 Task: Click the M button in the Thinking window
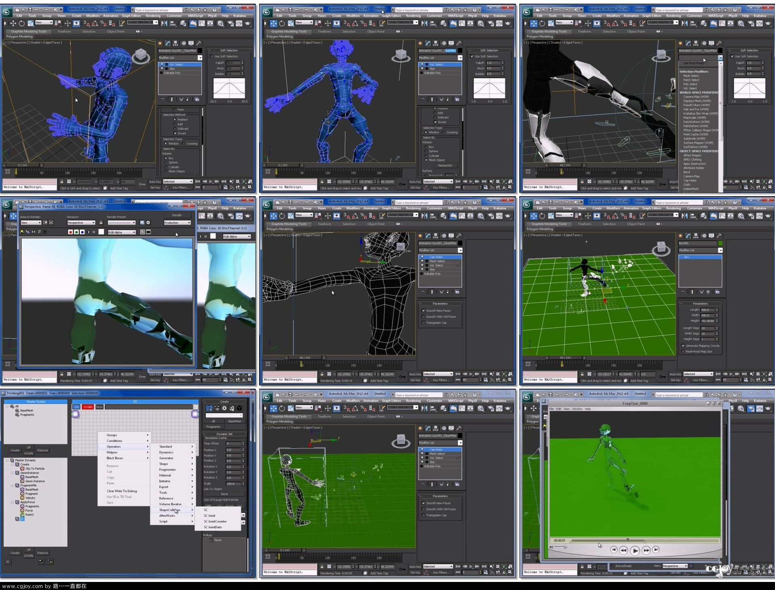click(8, 562)
